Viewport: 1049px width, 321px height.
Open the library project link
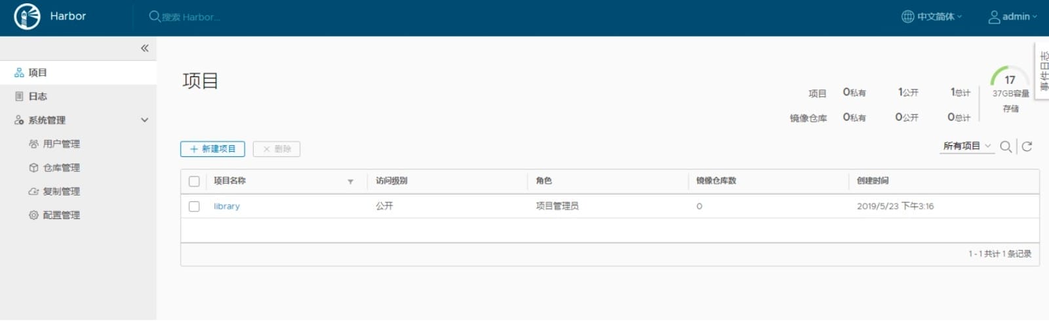(x=227, y=207)
